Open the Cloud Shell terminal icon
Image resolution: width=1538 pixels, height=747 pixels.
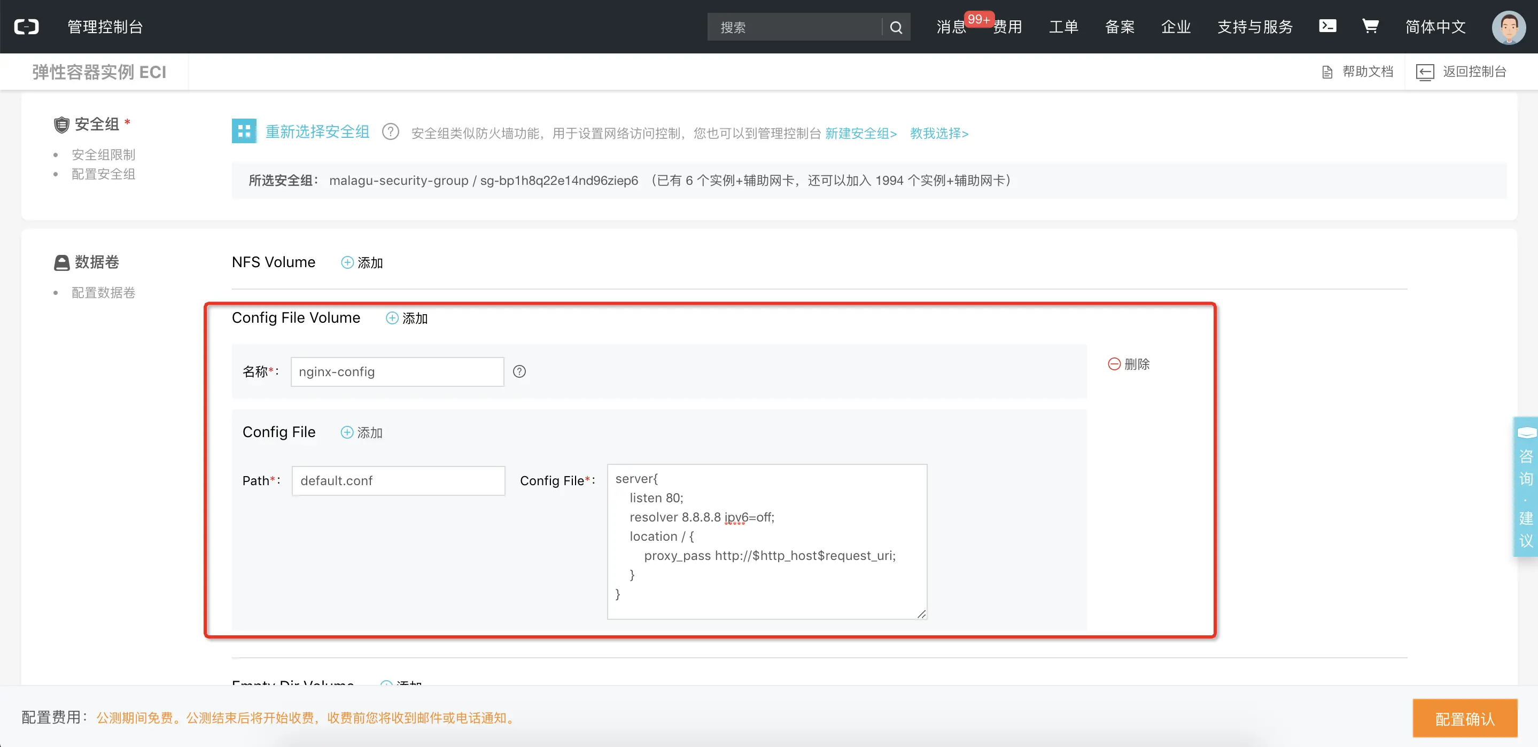click(1327, 26)
